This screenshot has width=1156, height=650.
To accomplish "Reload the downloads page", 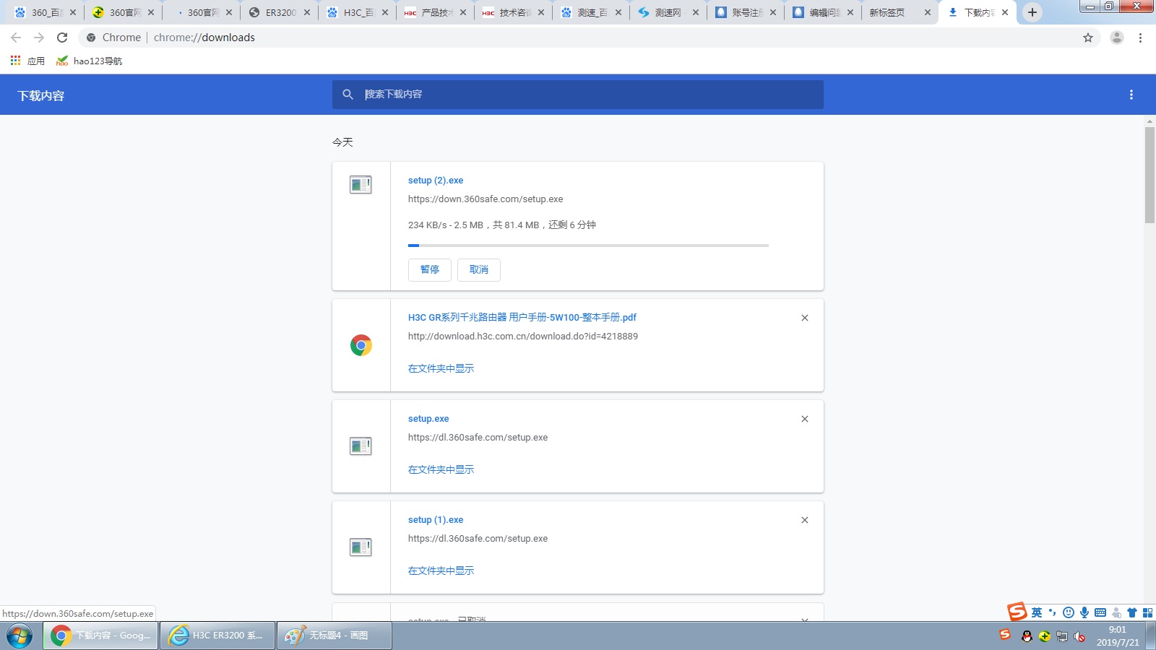I will (x=62, y=38).
